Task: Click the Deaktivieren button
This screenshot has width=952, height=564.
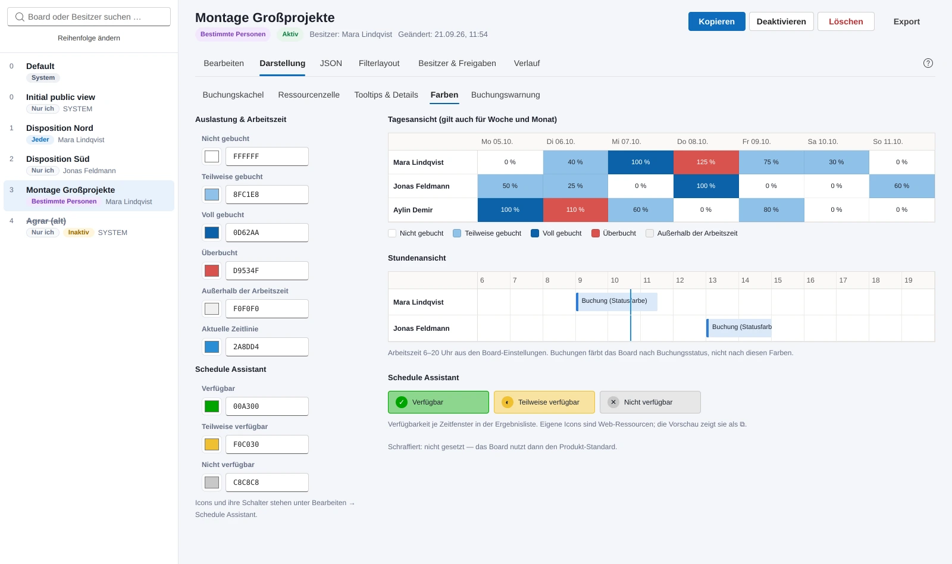Action: click(781, 21)
